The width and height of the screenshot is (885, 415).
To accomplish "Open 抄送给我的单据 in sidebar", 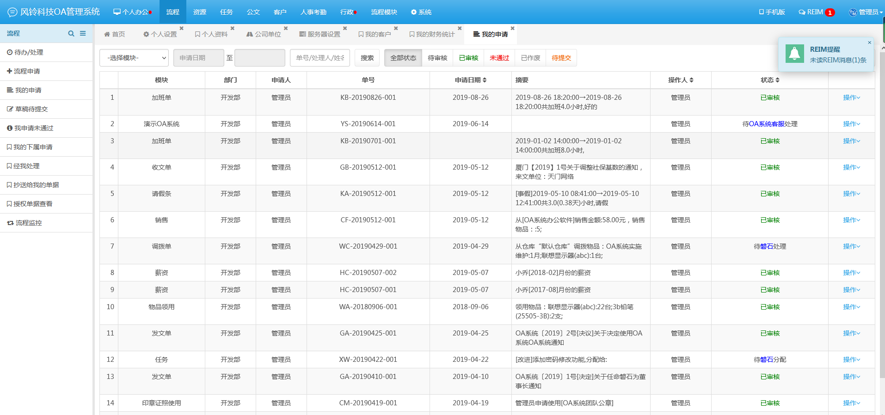I will point(46,185).
